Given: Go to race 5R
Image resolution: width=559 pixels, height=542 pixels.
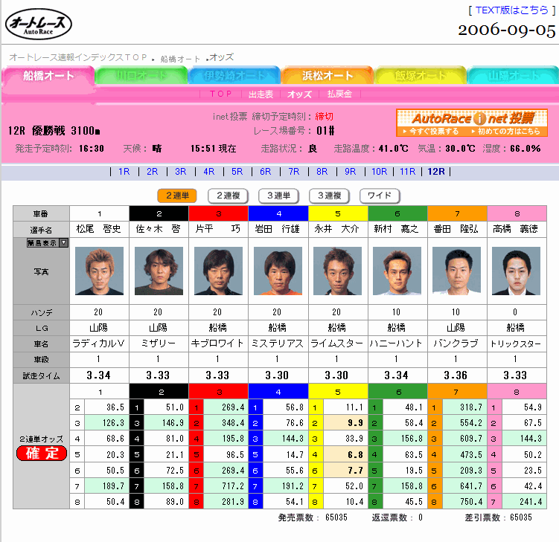Looking at the screenshot, I should pyautogui.click(x=237, y=172).
